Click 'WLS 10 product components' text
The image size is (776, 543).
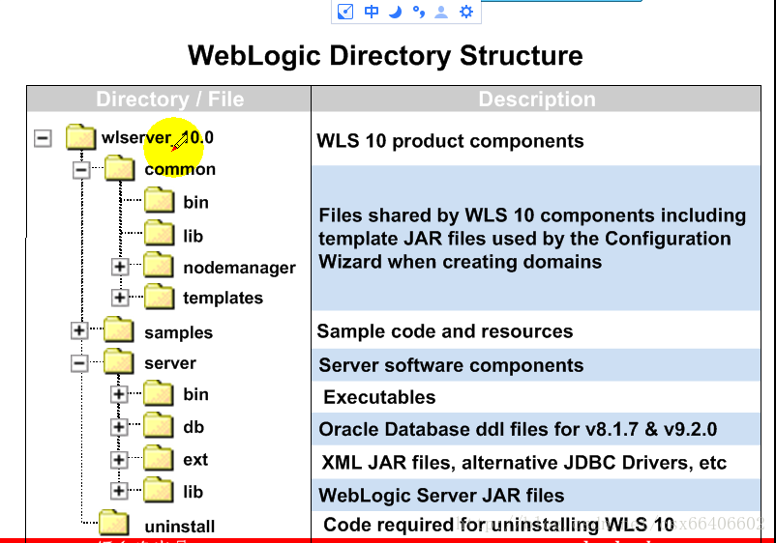click(x=450, y=141)
